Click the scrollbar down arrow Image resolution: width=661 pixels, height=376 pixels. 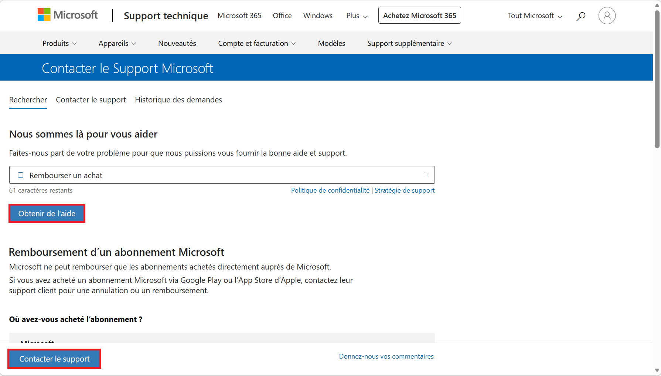(657, 370)
